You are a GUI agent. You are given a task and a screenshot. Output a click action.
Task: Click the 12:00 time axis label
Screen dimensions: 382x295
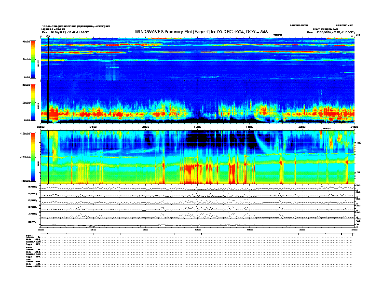click(197, 127)
